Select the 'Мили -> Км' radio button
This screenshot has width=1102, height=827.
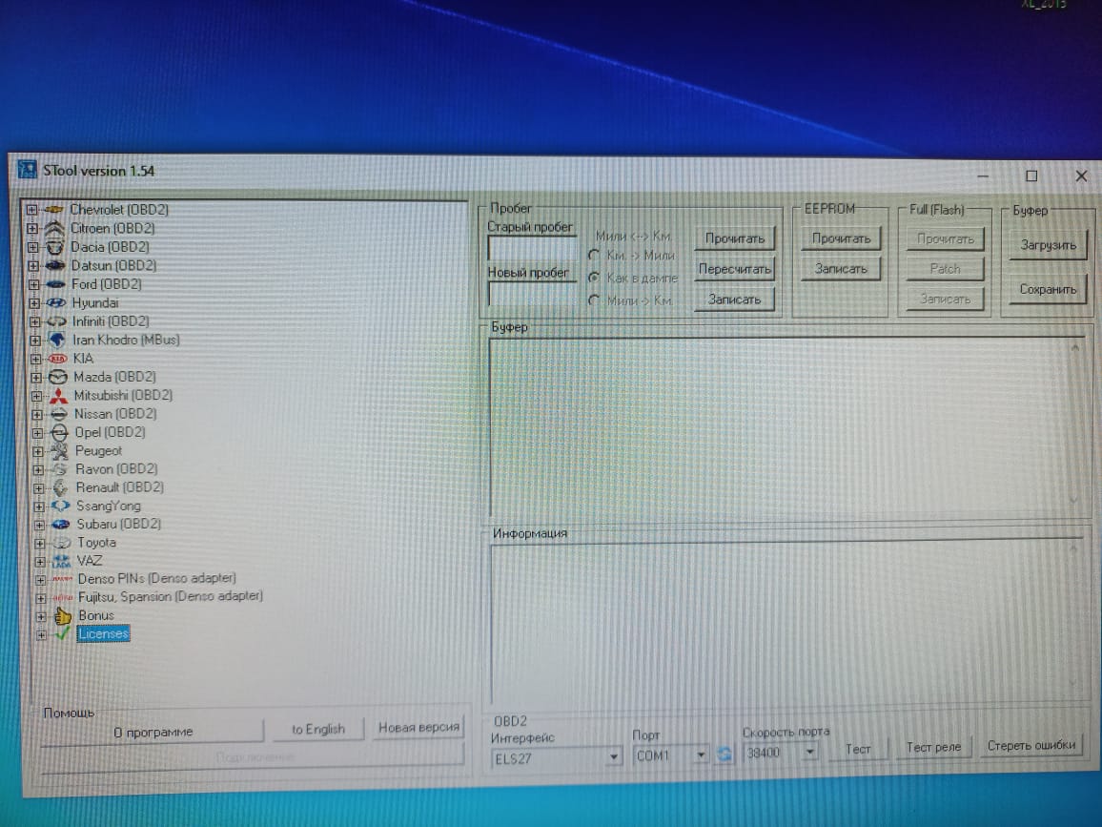pos(594,300)
